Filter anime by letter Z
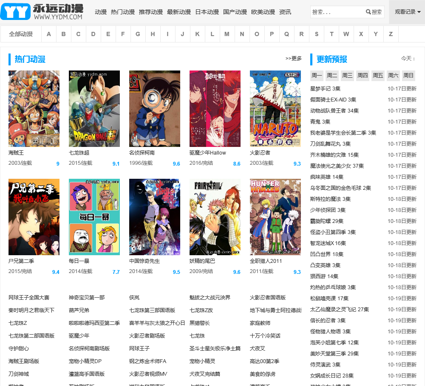 [391, 34]
